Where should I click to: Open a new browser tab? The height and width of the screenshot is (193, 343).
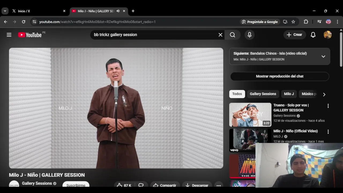point(133,11)
